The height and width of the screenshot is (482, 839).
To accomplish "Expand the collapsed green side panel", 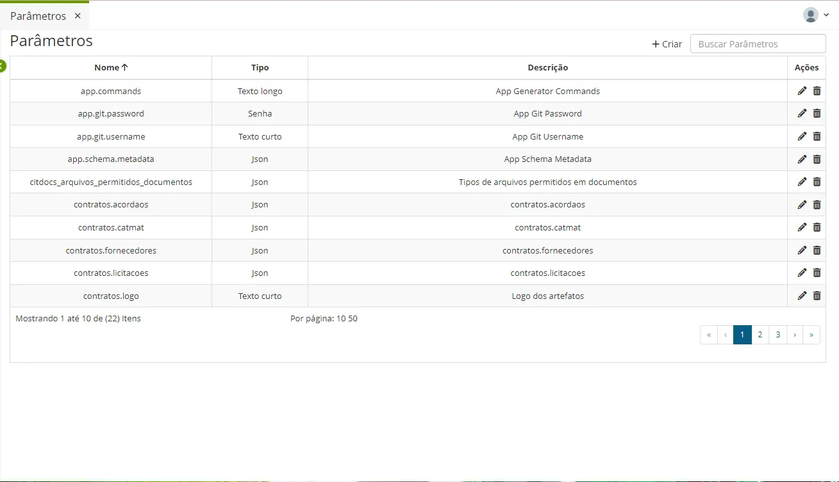I will (x=2, y=66).
